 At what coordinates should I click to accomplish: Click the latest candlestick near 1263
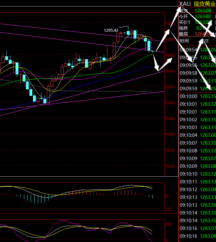tap(153, 51)
